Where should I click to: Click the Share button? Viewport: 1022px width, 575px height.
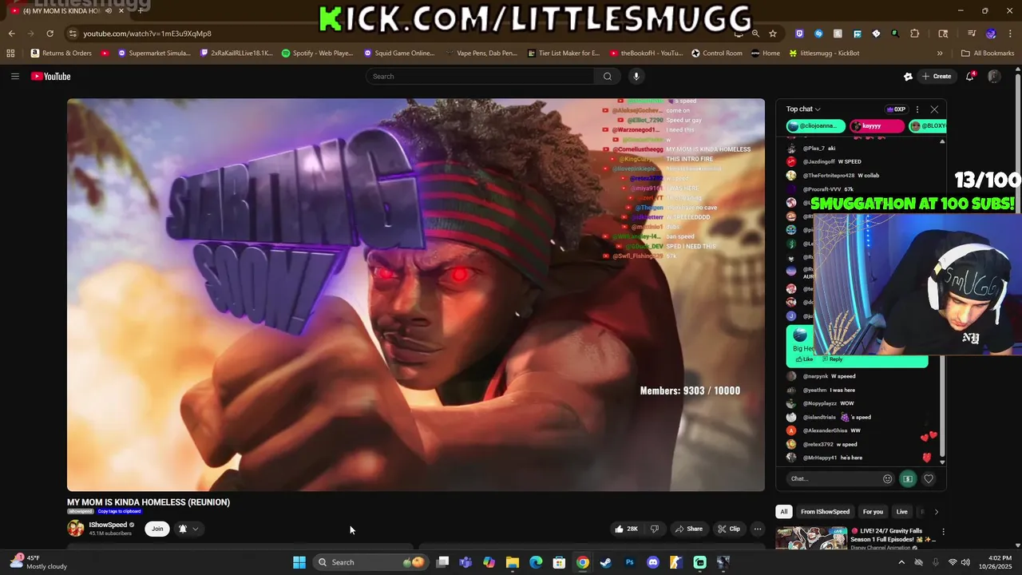click(688, 529)
